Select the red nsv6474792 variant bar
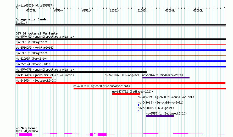 126,94
